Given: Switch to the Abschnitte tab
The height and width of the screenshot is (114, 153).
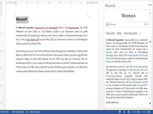Looking at the screenshot, I should coord(110,33).
